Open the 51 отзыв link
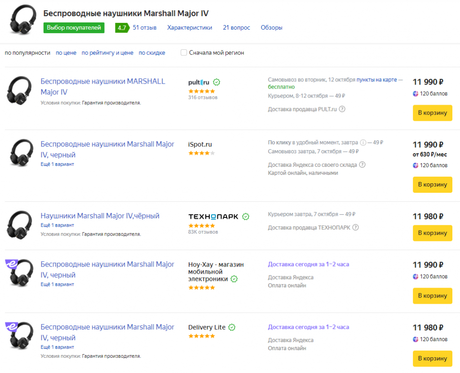The height and width of the screenshot is (373, 460). [144, 27]
